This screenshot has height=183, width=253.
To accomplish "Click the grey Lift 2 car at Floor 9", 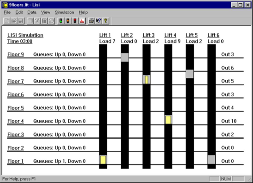I will pos(125,57).
